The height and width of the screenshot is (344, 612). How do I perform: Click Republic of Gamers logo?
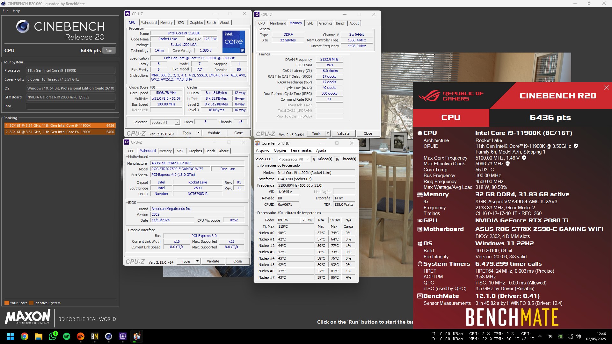[x=451, y=96]
